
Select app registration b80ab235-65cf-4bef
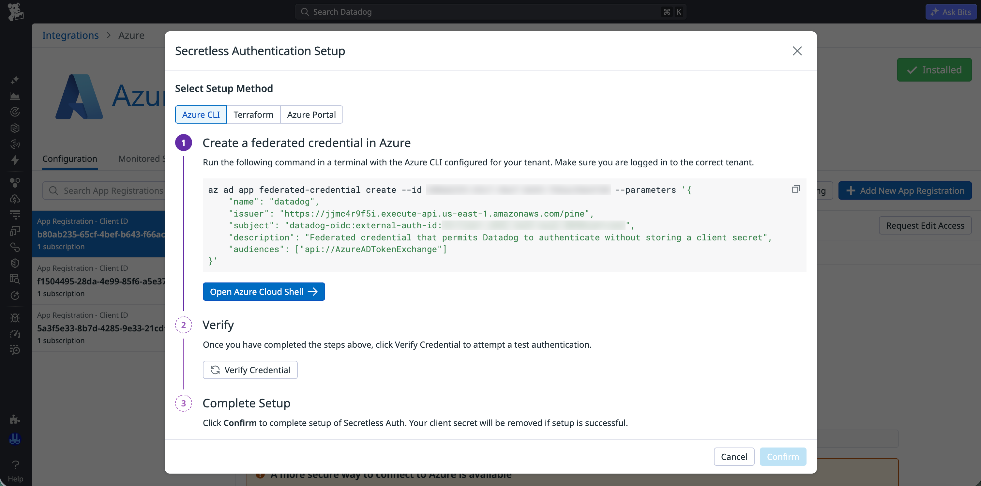pyautogui.click(x=98, y=234)
